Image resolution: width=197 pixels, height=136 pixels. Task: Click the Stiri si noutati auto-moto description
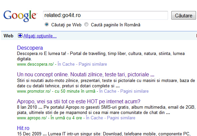pyautogui.click(x=106, y=83)
